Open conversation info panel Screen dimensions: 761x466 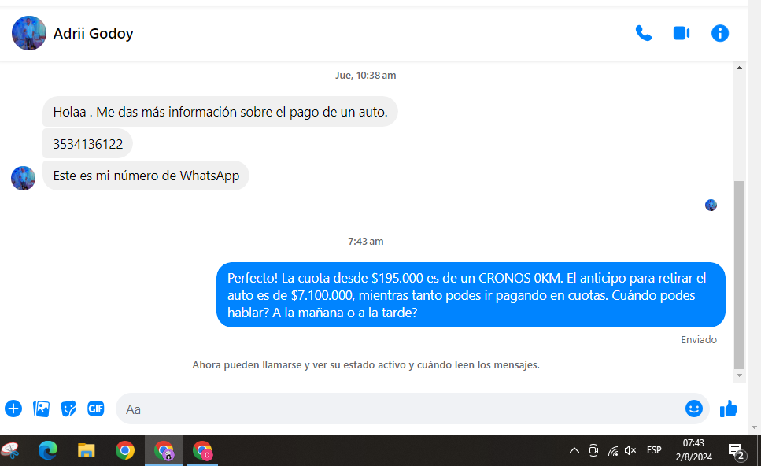point(720,34)
